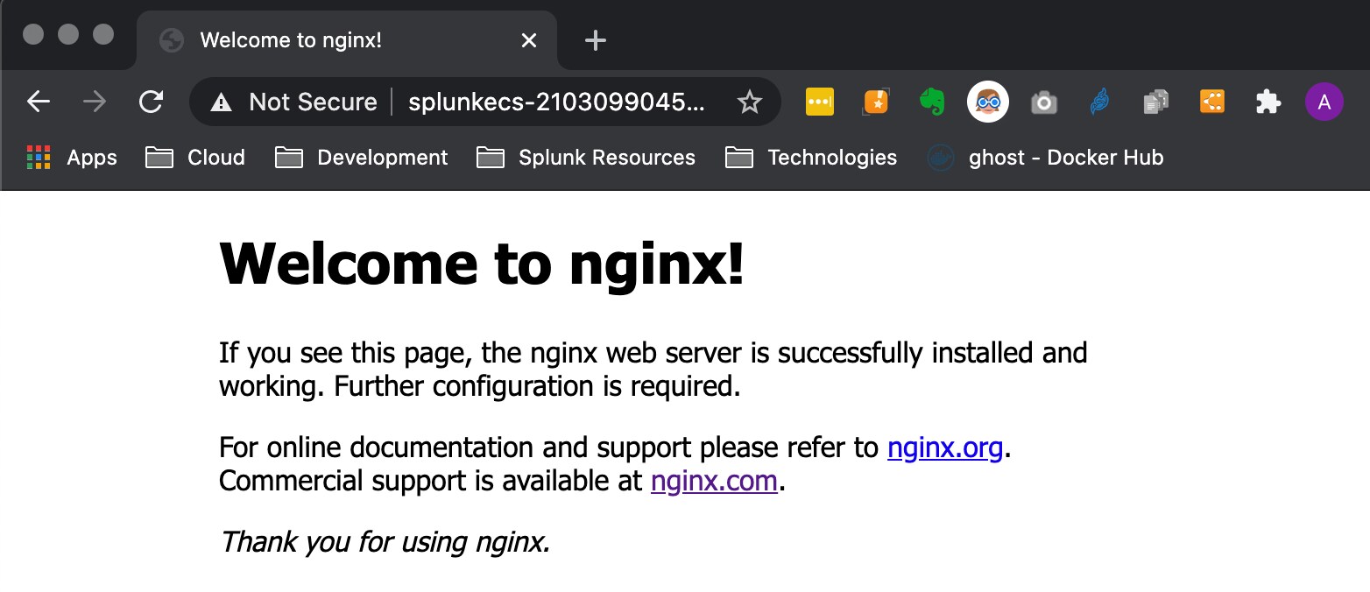Viewport: 1370px width, 592px height.
Task: Open the Development bookmarks folder
Action: (362, 158)
